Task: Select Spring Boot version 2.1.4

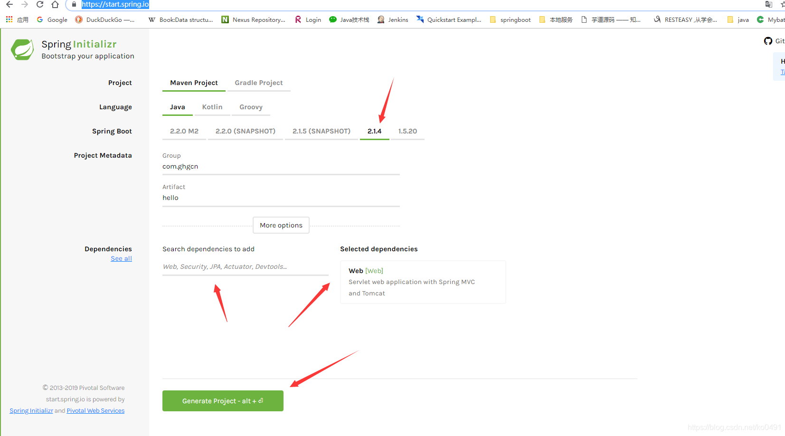Action: click(x=375, y=131)
